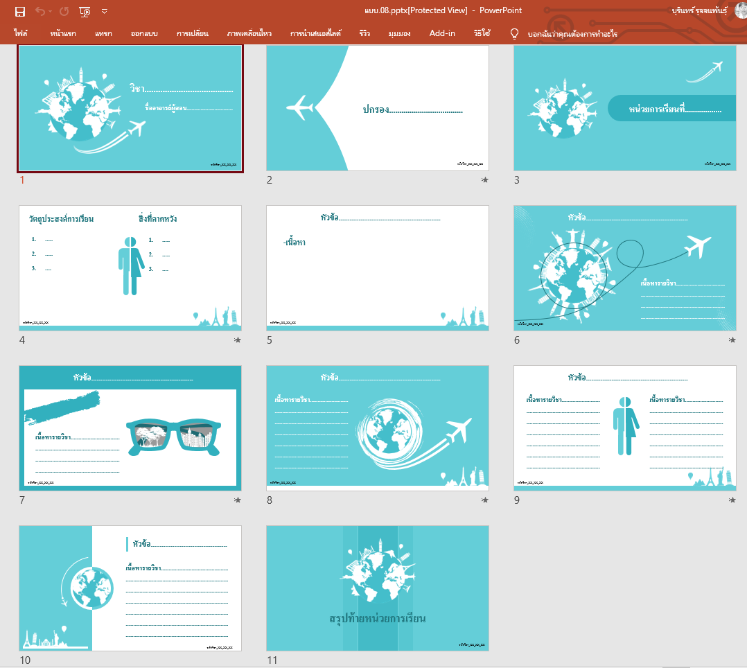The height and width of the screenshot is (668, 747).
Task: Click the account name บุรินทร์ in the title bar
Action: [699, 10]
